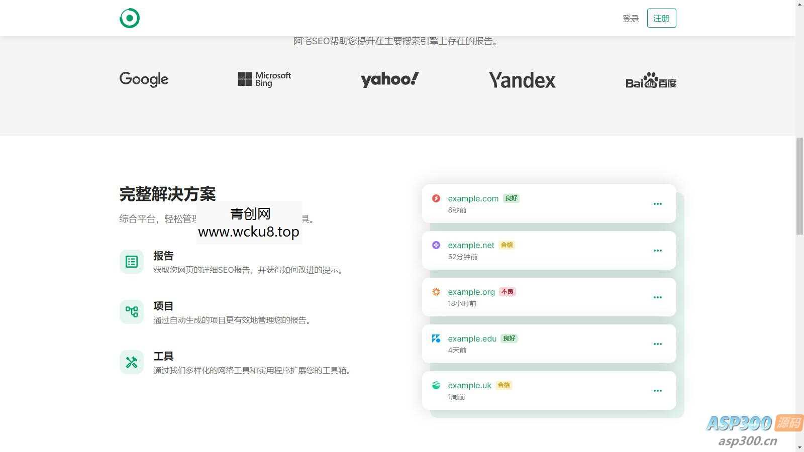Click the example.net purple favicon
This screenshot has height=452, width=804.
tap(437, 245)
